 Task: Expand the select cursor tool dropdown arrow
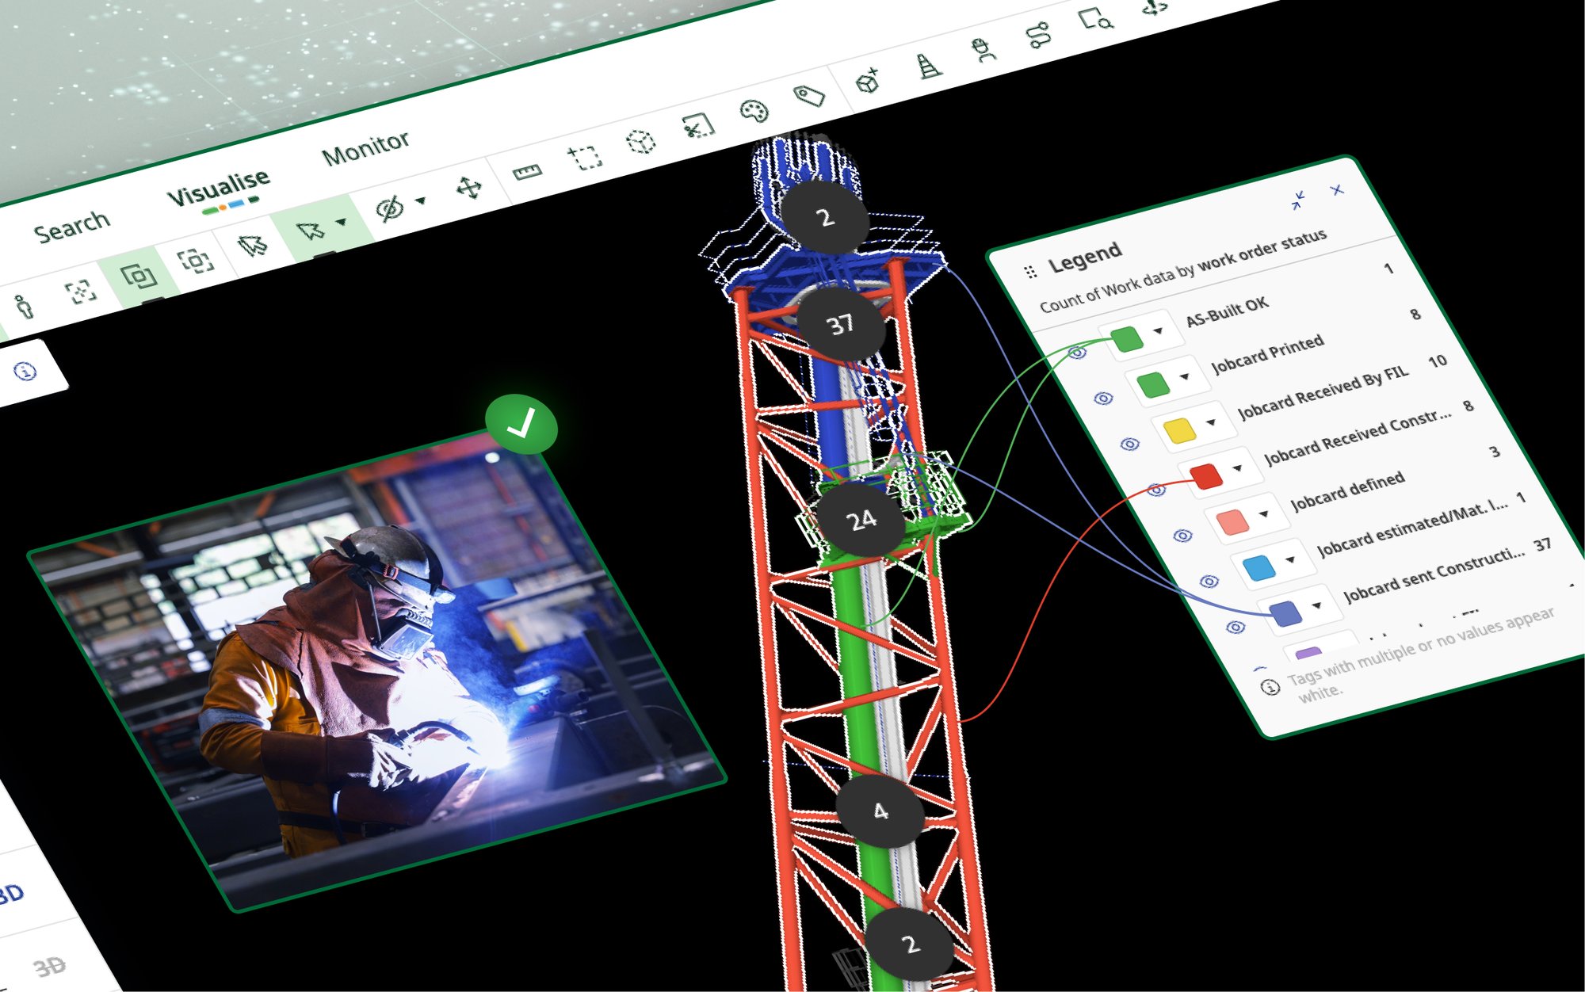coord(342,222)
